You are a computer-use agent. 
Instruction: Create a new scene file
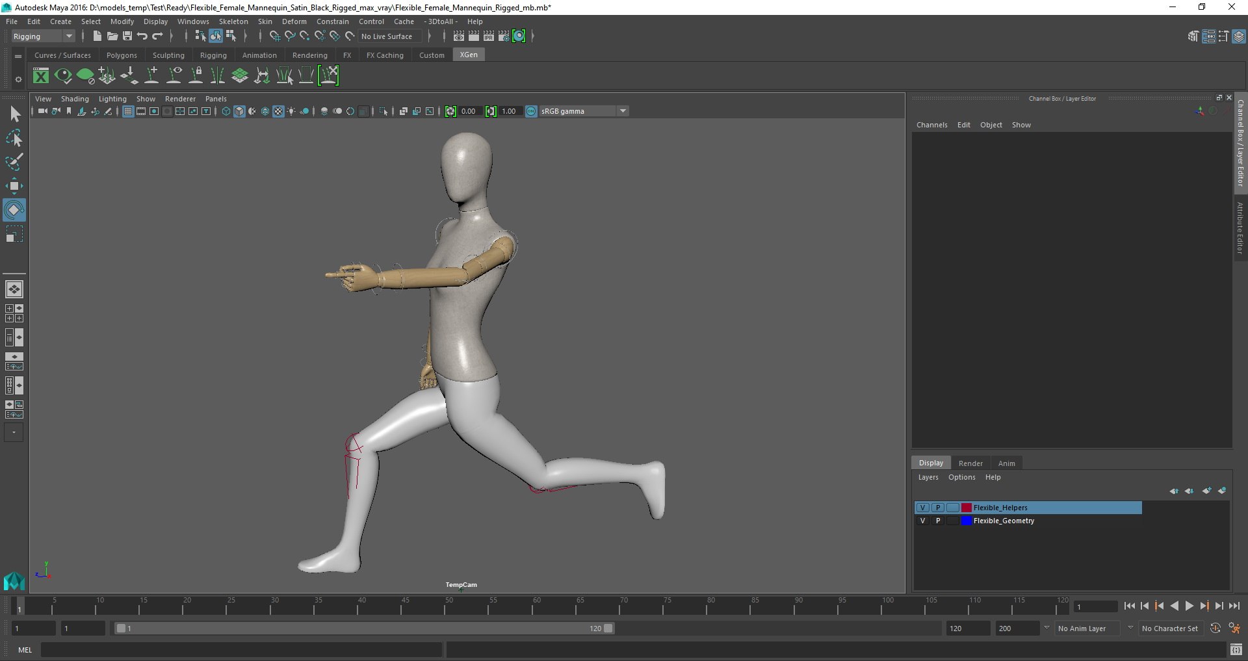pos(97,36)
